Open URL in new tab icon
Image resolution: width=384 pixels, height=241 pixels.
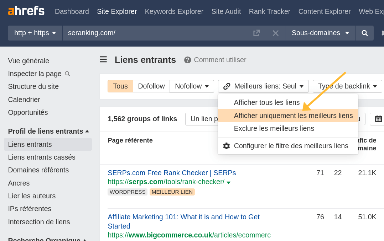256,33
